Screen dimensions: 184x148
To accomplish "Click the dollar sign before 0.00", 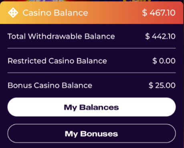I will pyautogui.click(x=155, y=61).
